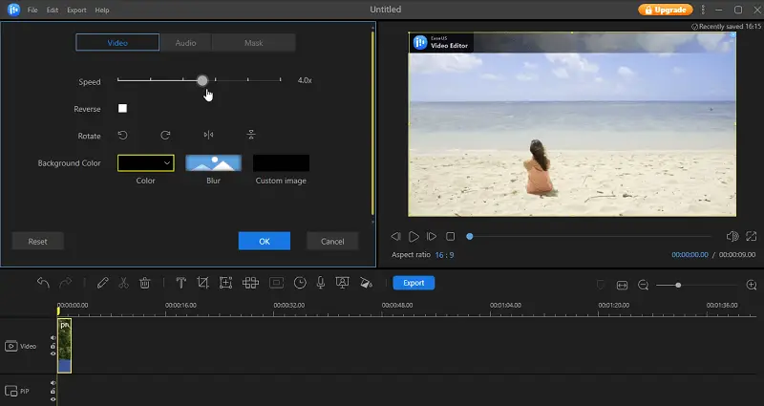Open the File menu

(32, 10)
